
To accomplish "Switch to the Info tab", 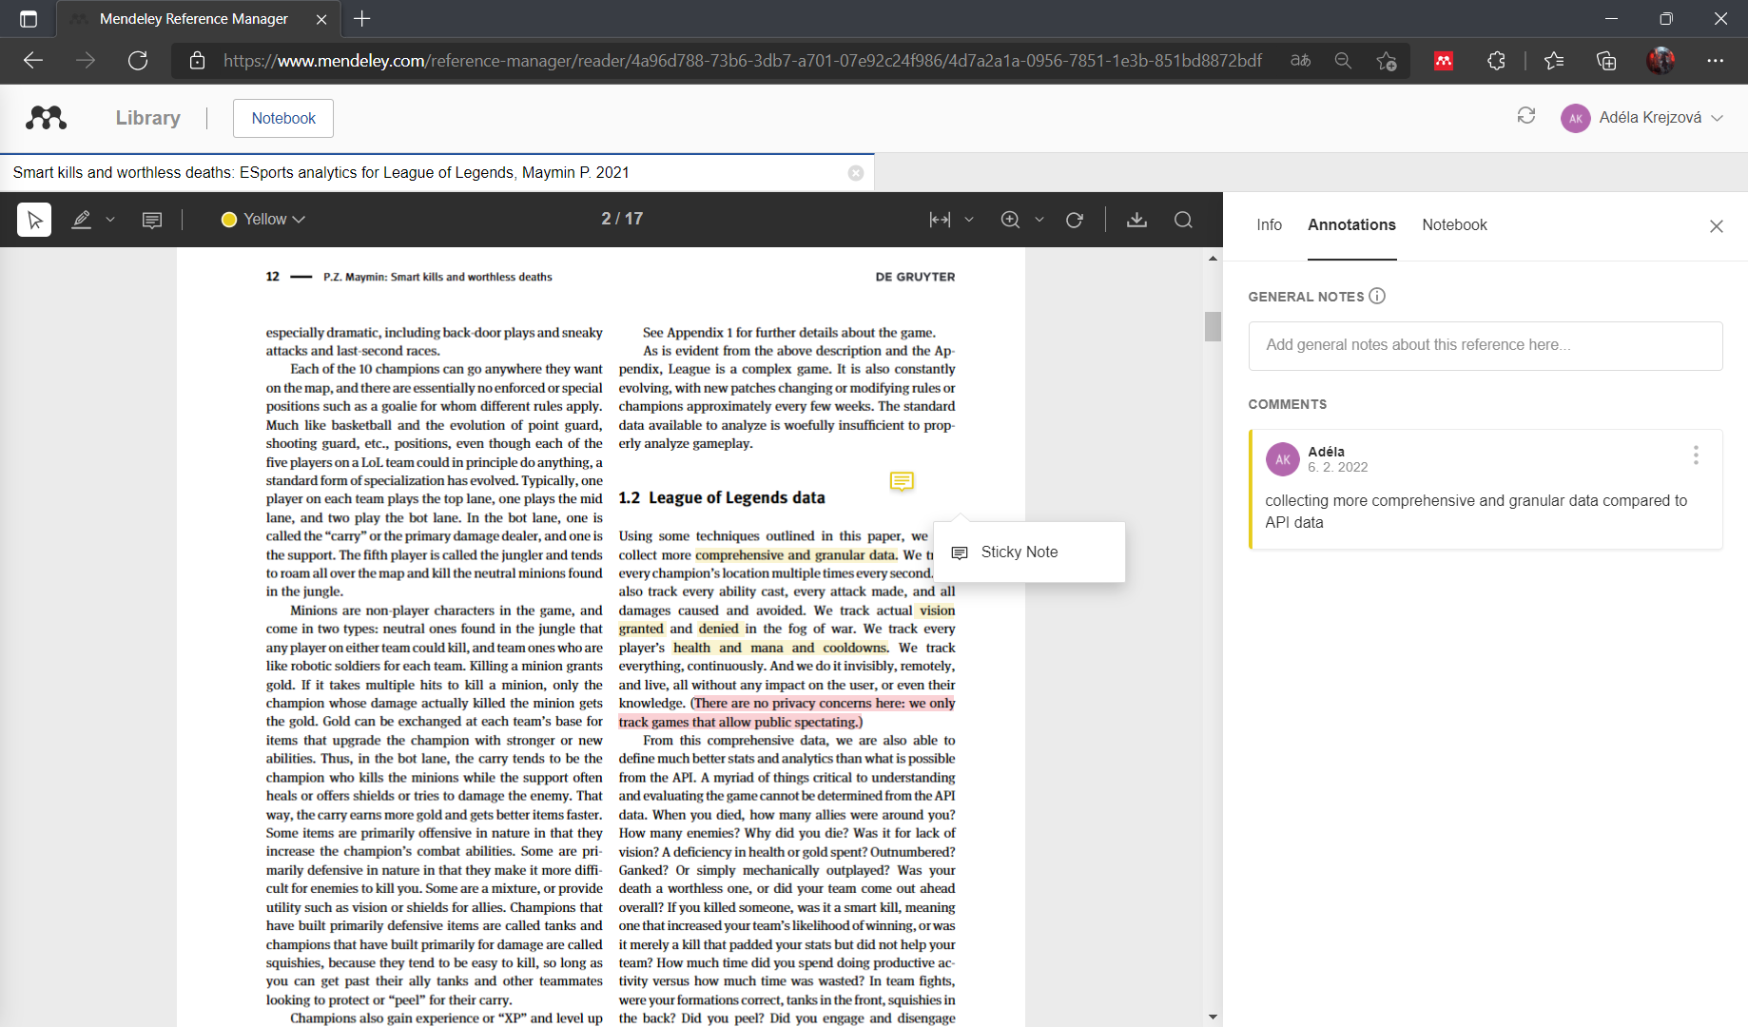I will (x=1269, y=225).
